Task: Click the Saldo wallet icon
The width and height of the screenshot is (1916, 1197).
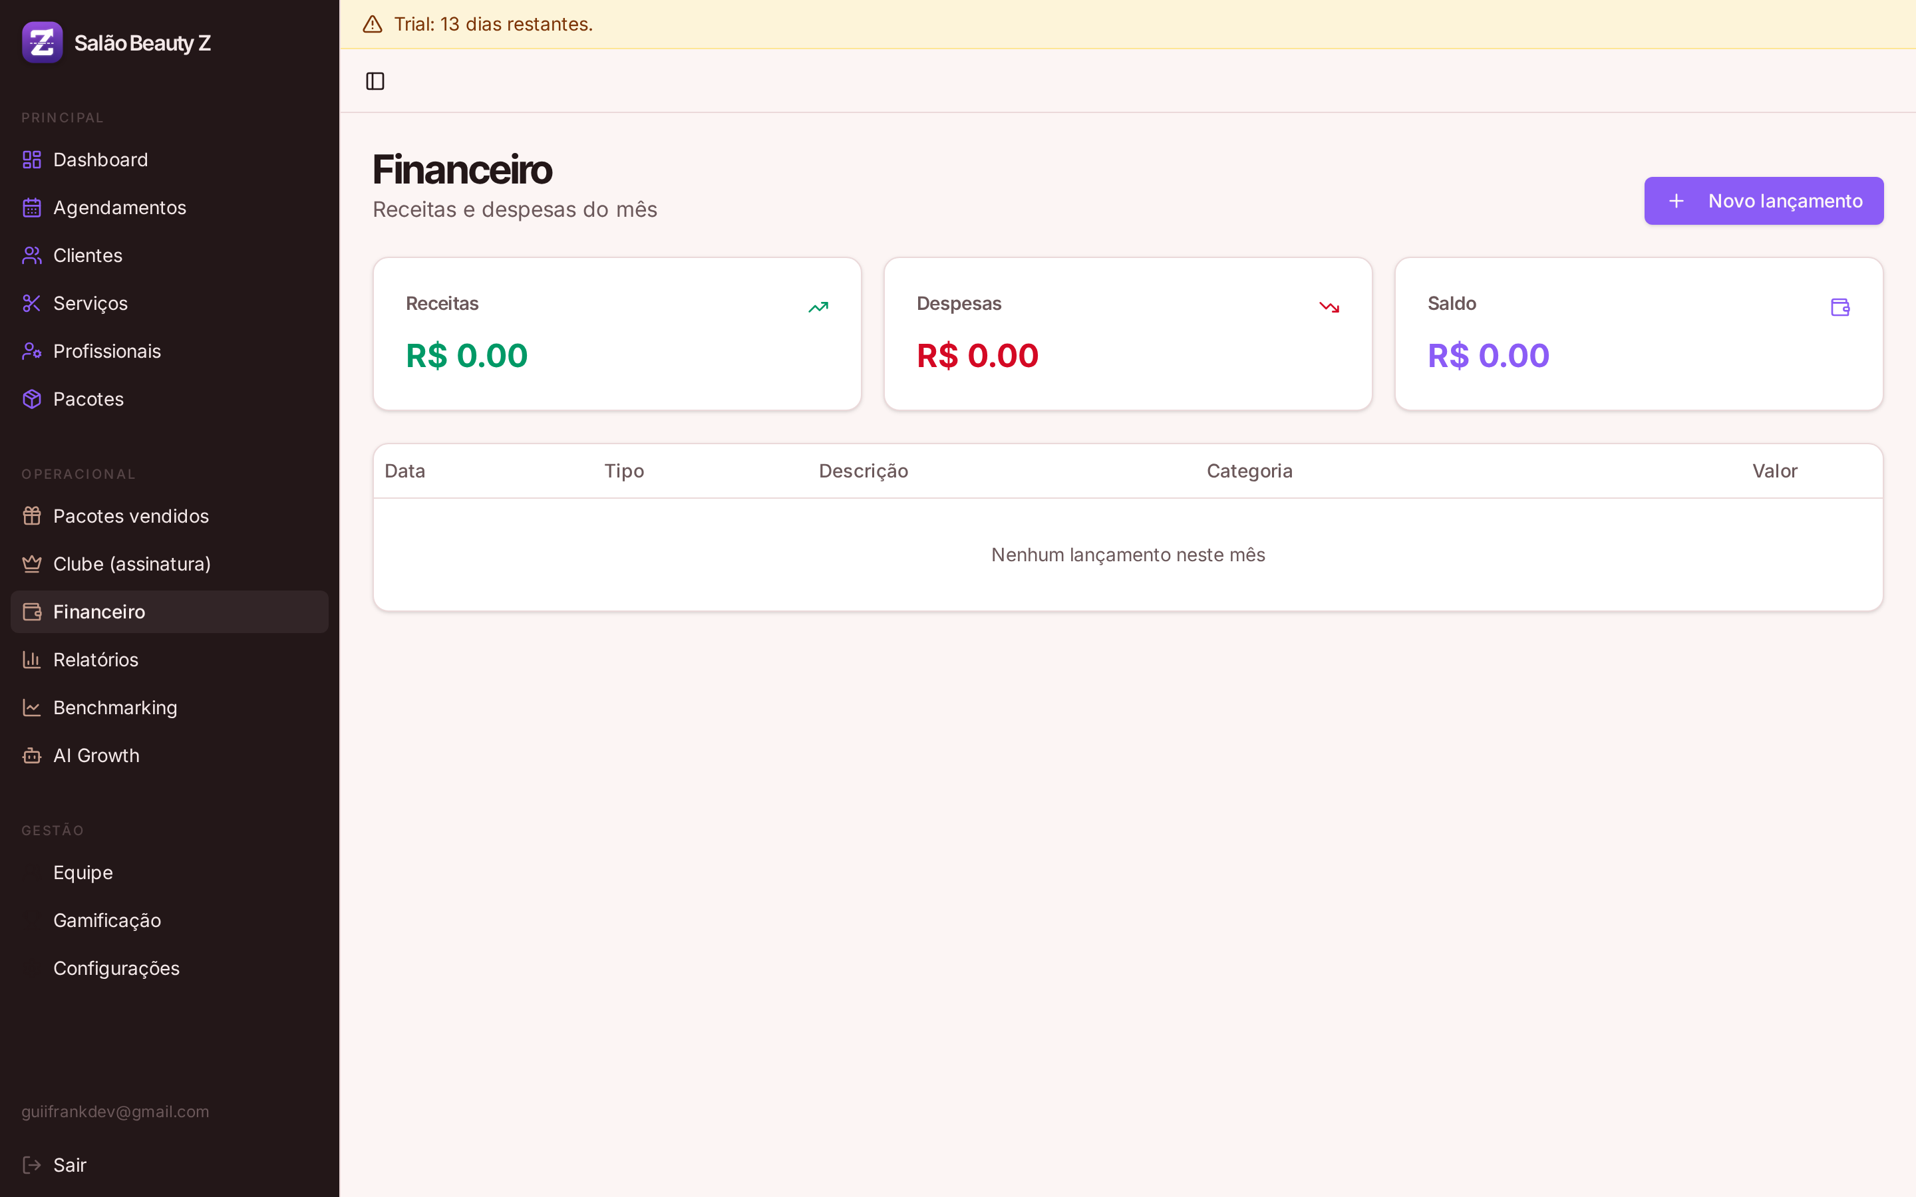Action: pyautogui.click(x=1840, y=307)
